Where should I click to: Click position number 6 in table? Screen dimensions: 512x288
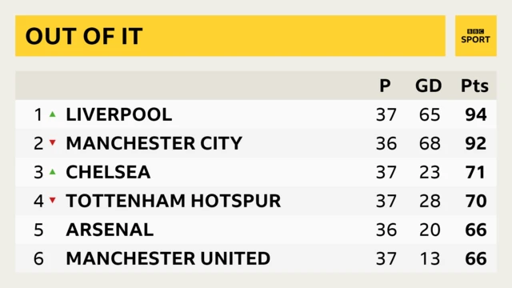pos(38,258)
